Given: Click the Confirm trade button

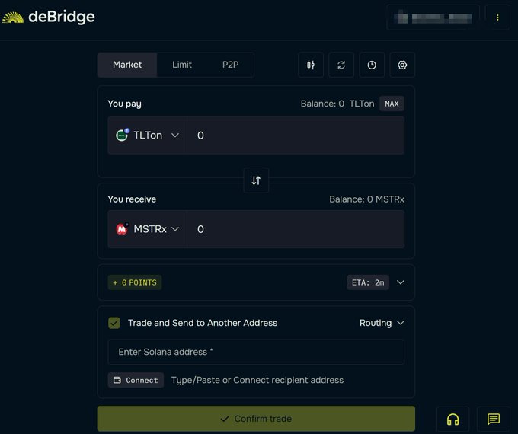Looking at the screenshot, I should click(x=256, y=419).
